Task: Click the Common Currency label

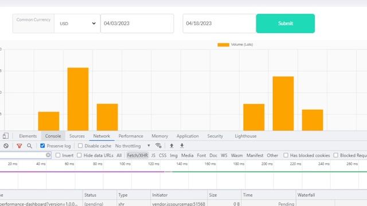Action: click(x=33, y=19)
